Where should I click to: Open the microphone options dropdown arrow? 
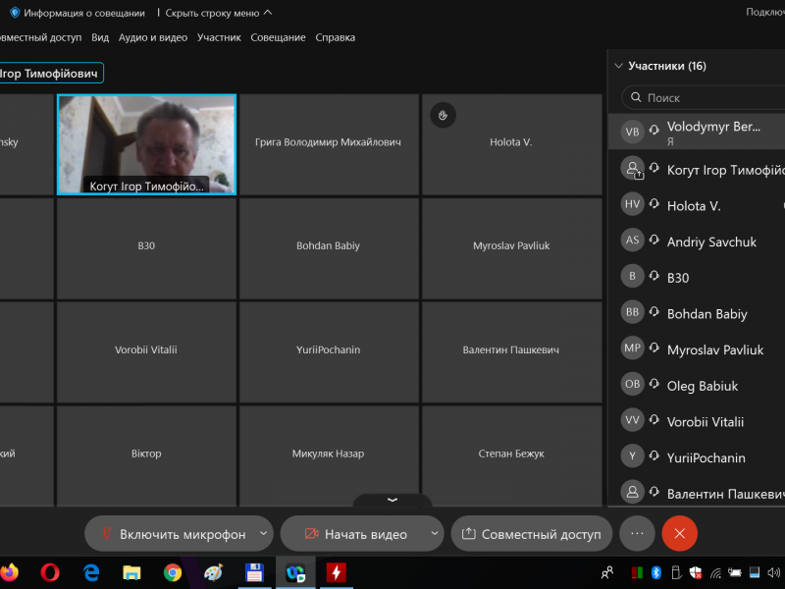[x=263, y=534]
